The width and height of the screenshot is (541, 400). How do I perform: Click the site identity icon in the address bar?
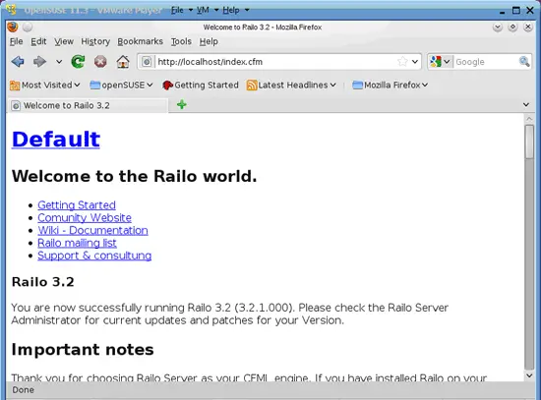pos(147,62)
